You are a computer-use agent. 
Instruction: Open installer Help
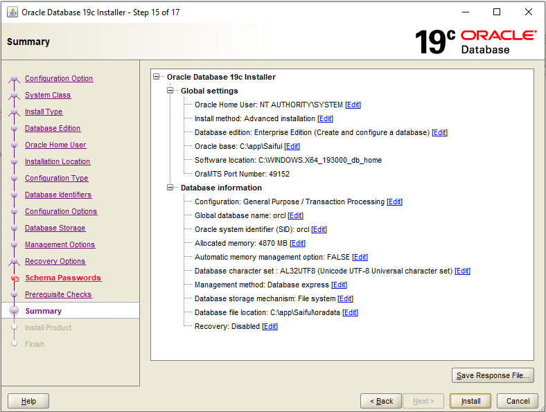click(x=28, y=401)
